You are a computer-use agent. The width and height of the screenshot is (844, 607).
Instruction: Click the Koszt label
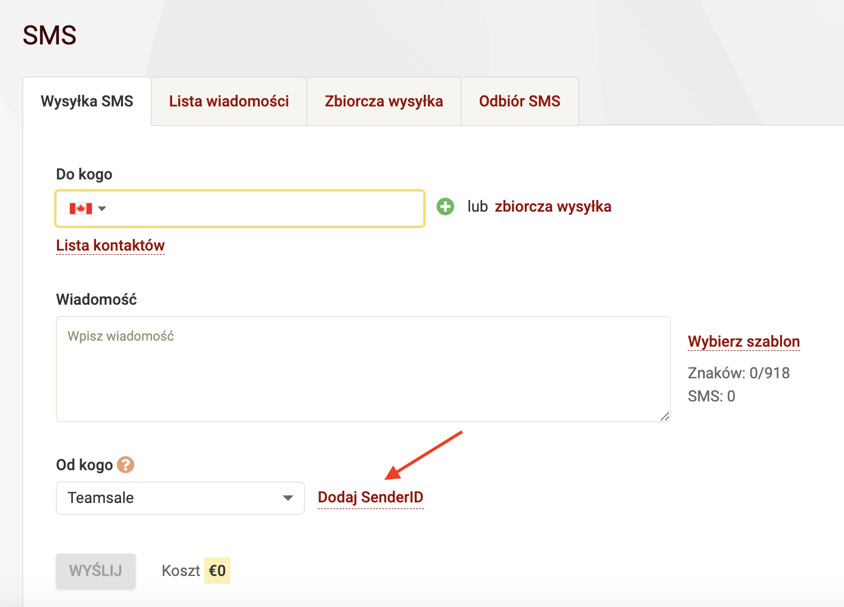point(181,571)
